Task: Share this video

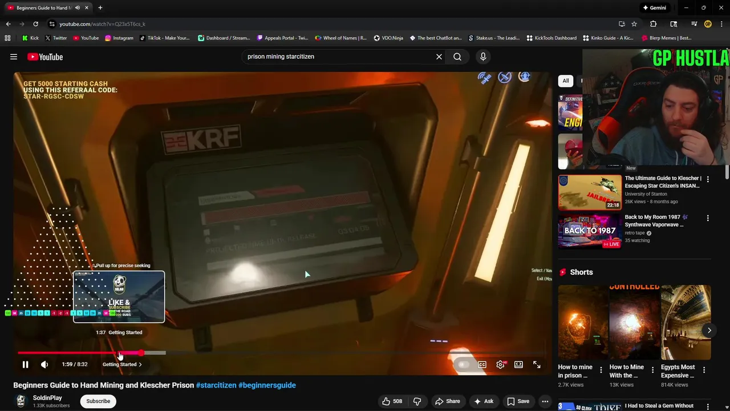Action: pyautogui.click(x=448, y=401)
